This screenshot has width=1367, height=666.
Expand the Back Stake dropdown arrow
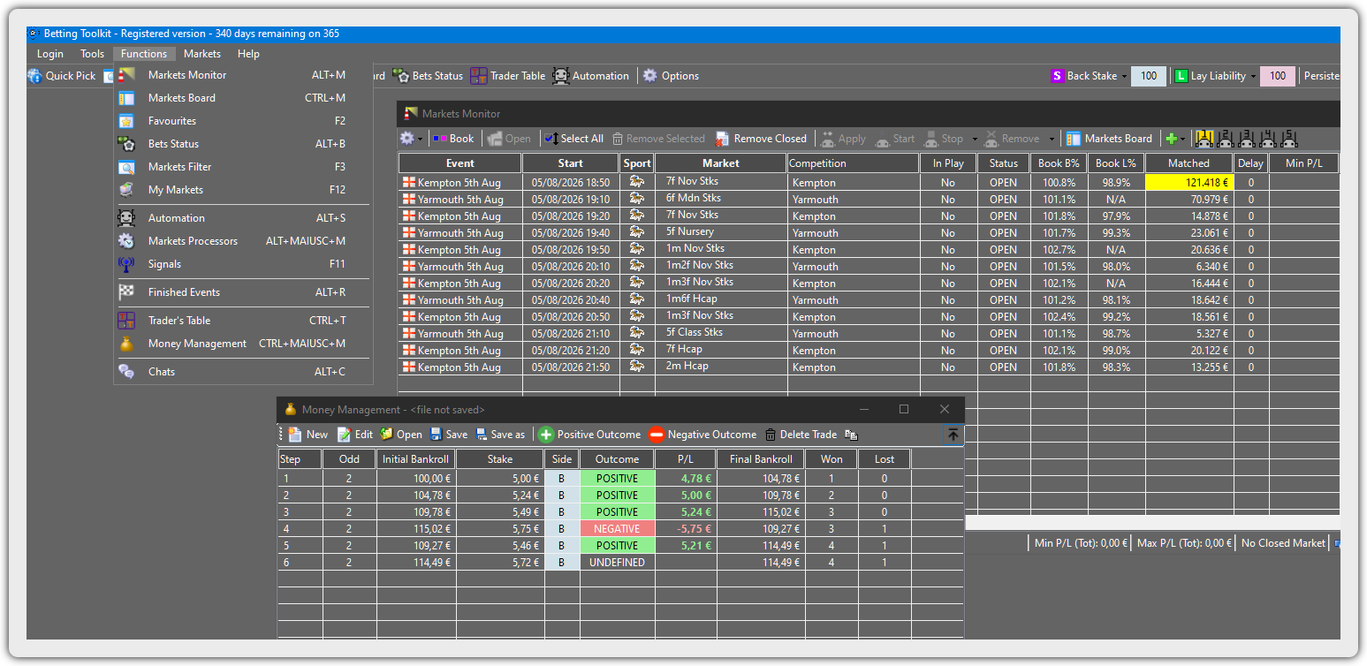pos(1124,77)
